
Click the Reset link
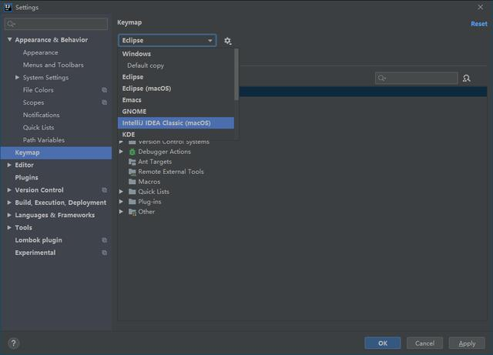[479, 24]
